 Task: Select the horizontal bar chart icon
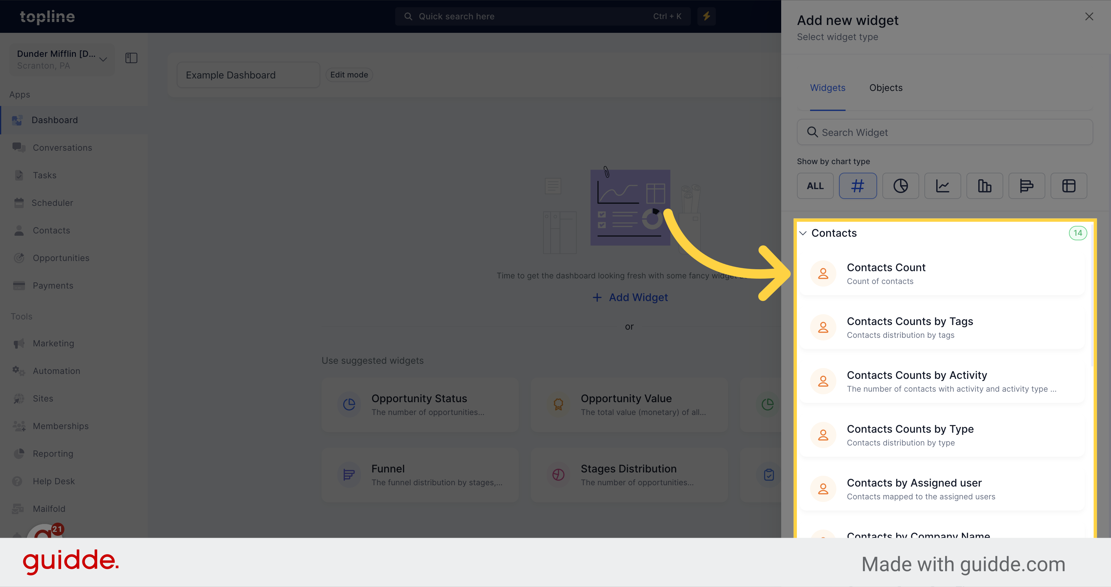click(x=1027, y=186)
